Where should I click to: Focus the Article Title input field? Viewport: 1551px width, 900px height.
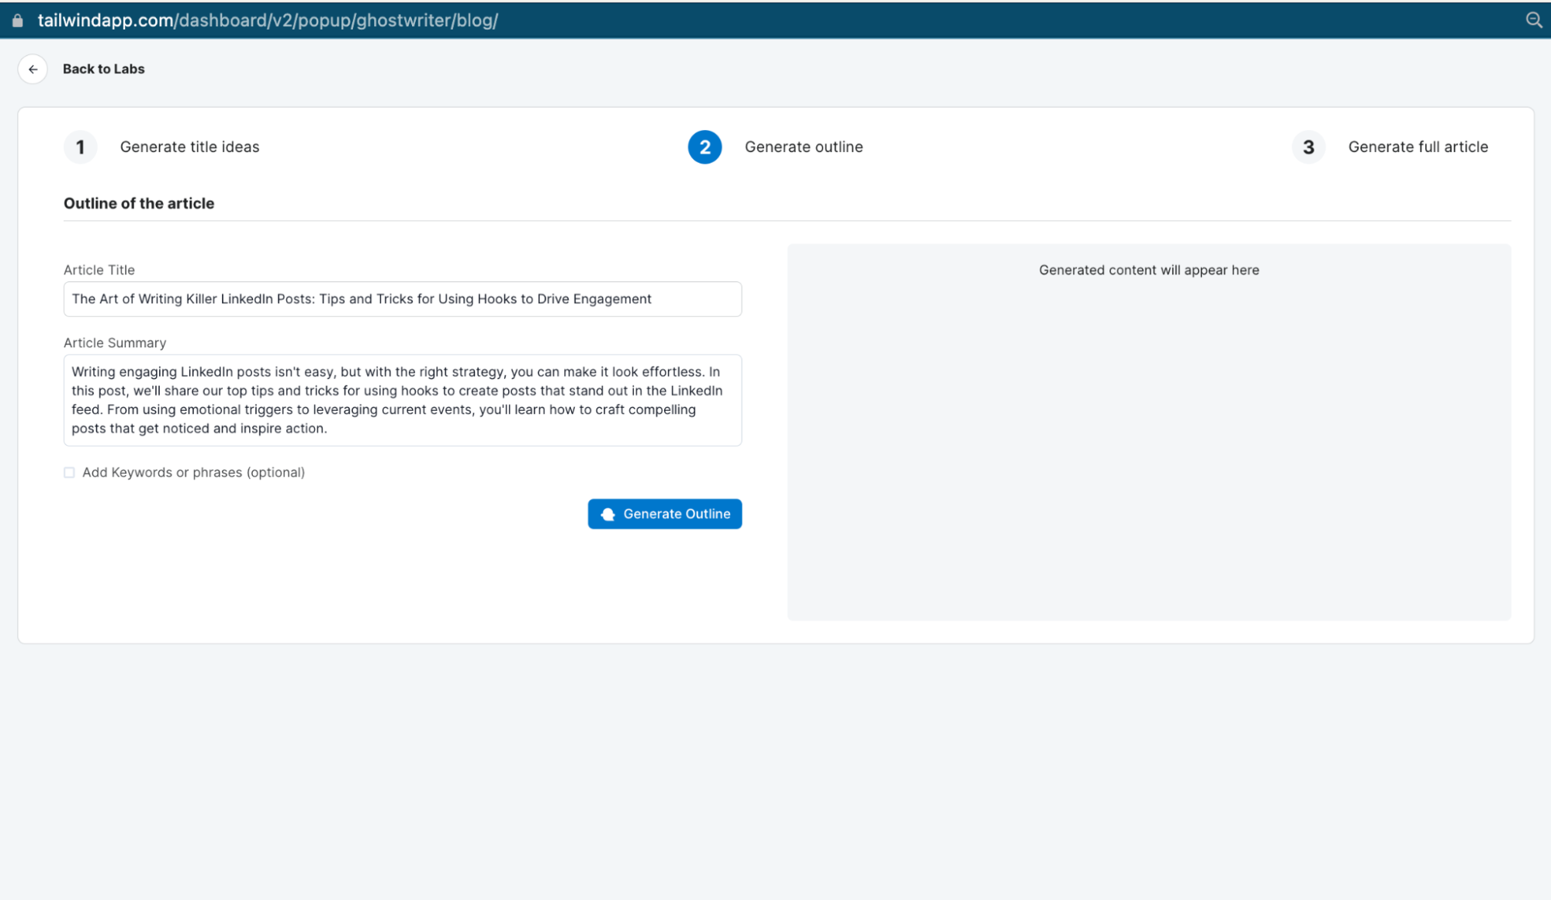(x=402, y=299)
